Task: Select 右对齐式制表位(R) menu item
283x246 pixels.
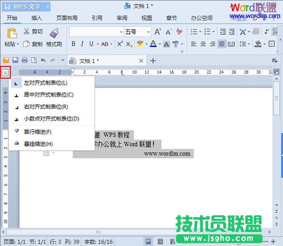Action: 52,107
